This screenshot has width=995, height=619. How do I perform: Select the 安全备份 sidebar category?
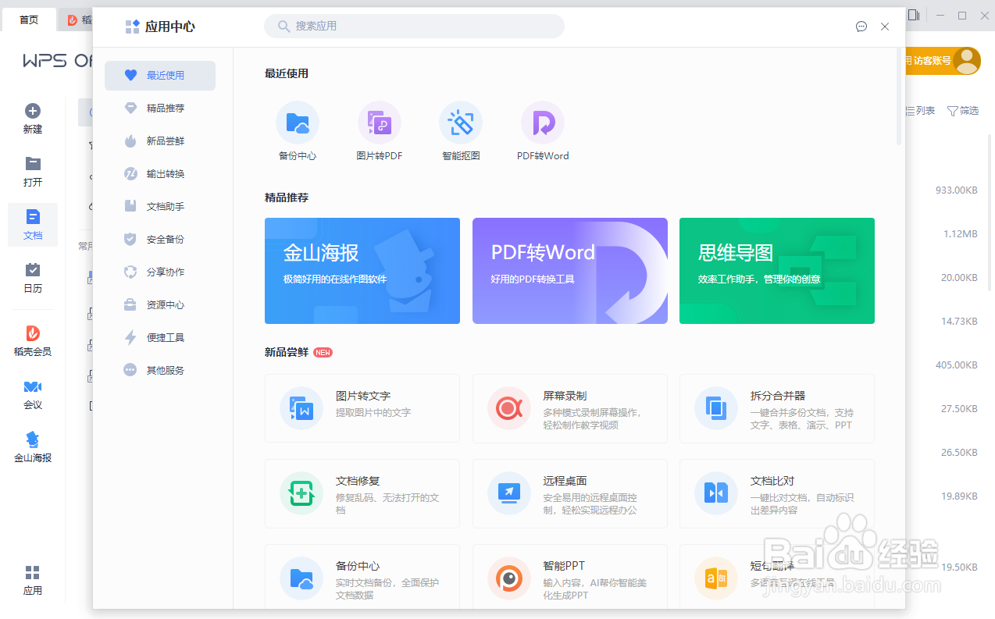(x=160, y=240)
